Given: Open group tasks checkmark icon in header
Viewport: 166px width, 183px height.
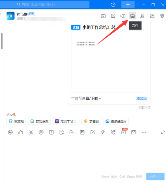Looking at the screenshot, I should point(113,16).
